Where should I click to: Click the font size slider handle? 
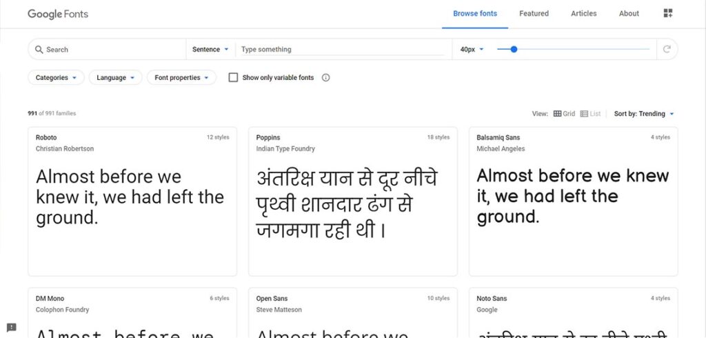(x=514, y=50)
